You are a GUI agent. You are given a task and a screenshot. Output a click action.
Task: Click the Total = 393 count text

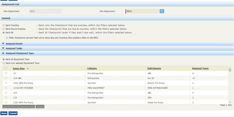click(x=226, y=105)
